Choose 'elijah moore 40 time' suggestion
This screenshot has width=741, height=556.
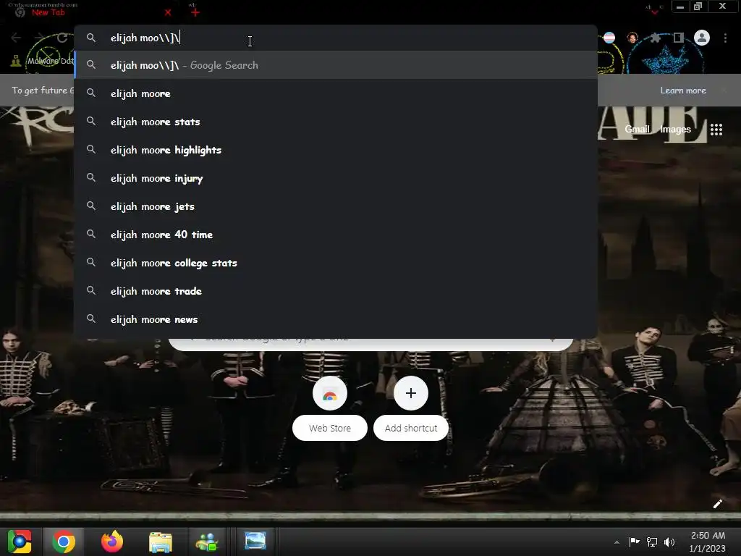336,235
